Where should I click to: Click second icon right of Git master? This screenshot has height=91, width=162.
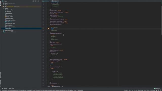pyautogui.click(x=158, y=90)
